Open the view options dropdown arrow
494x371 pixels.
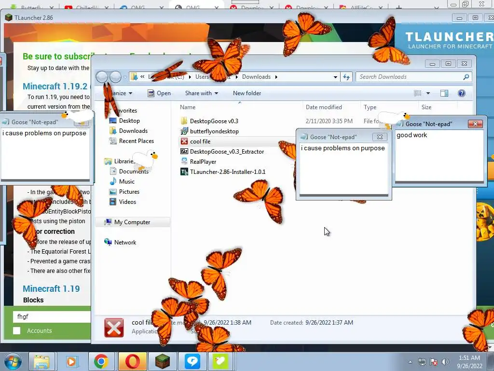428,93
